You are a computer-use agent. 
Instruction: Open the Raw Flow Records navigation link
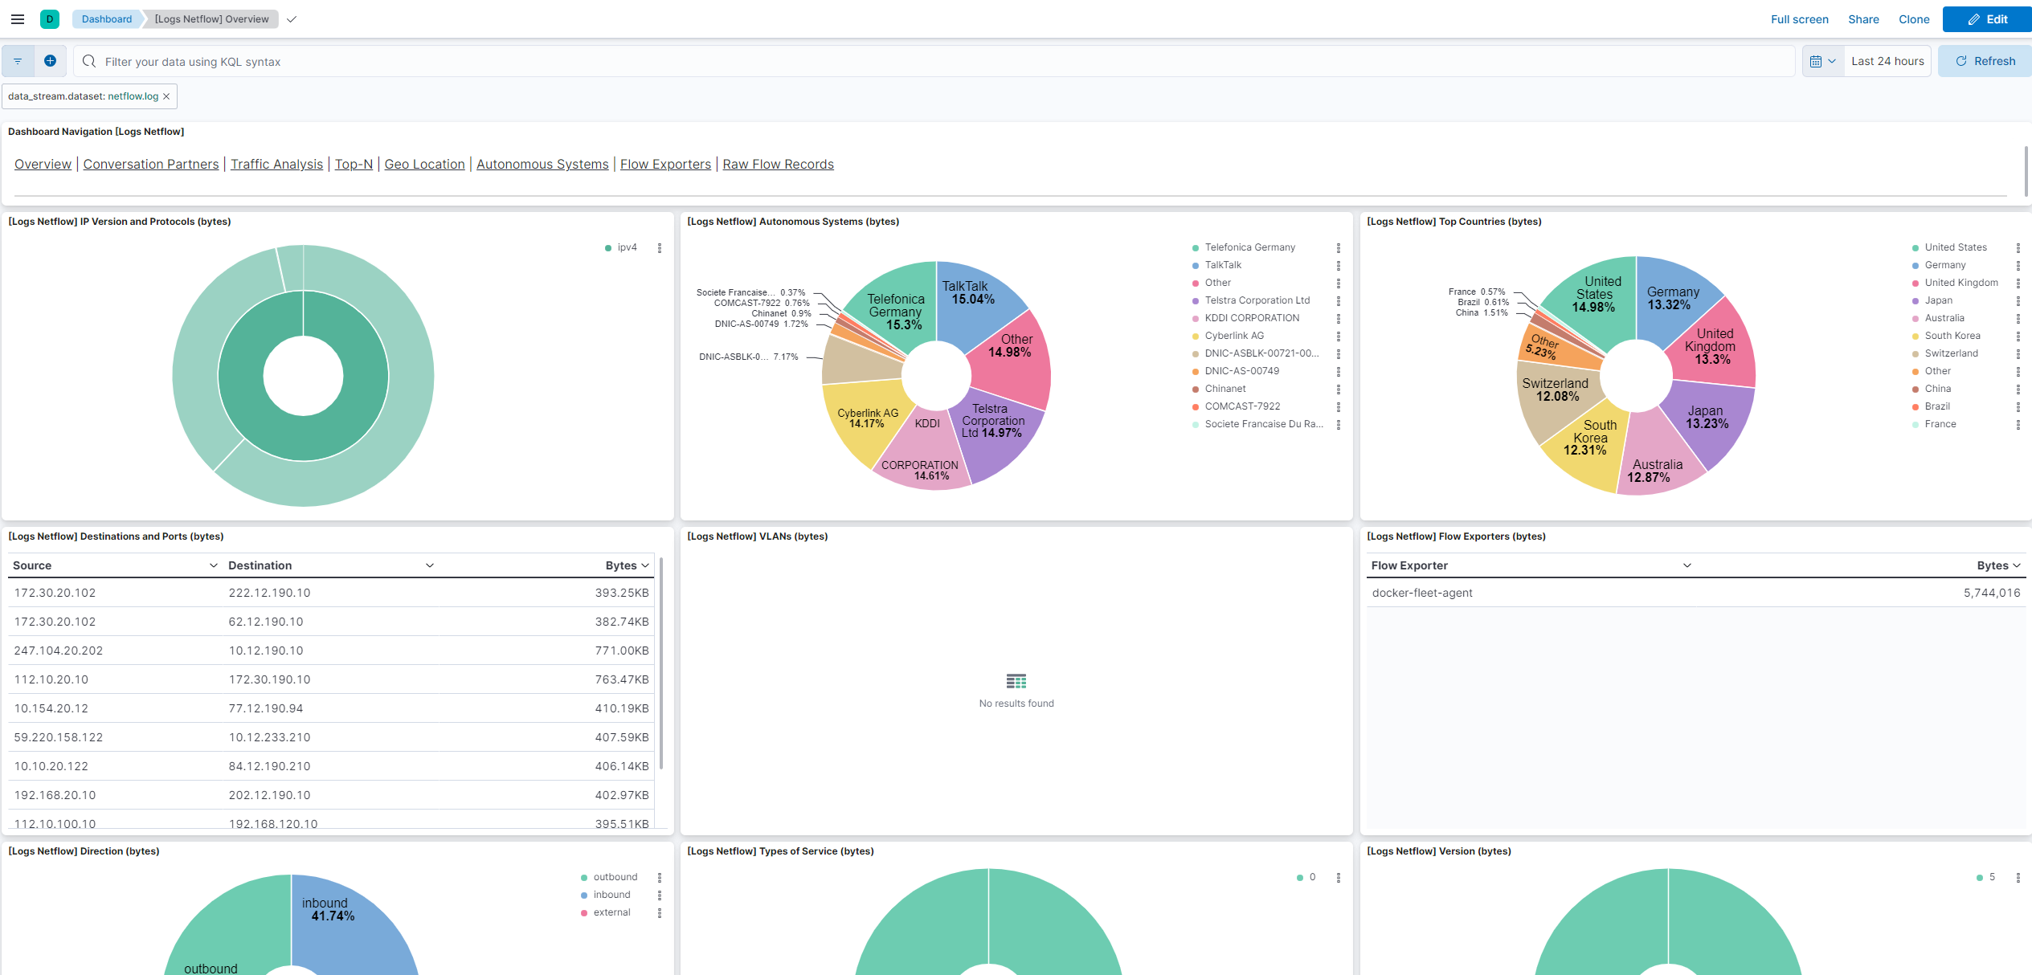pyautogui.click(x=777, y=164)
